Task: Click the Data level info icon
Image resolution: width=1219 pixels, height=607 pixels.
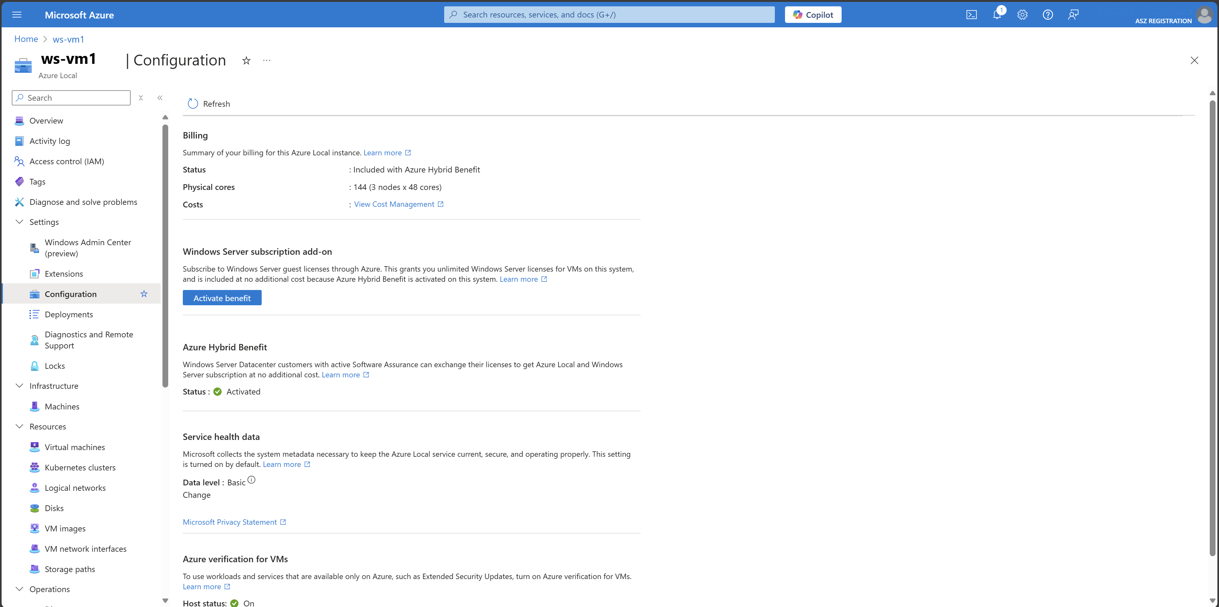Action: point(251,480)
